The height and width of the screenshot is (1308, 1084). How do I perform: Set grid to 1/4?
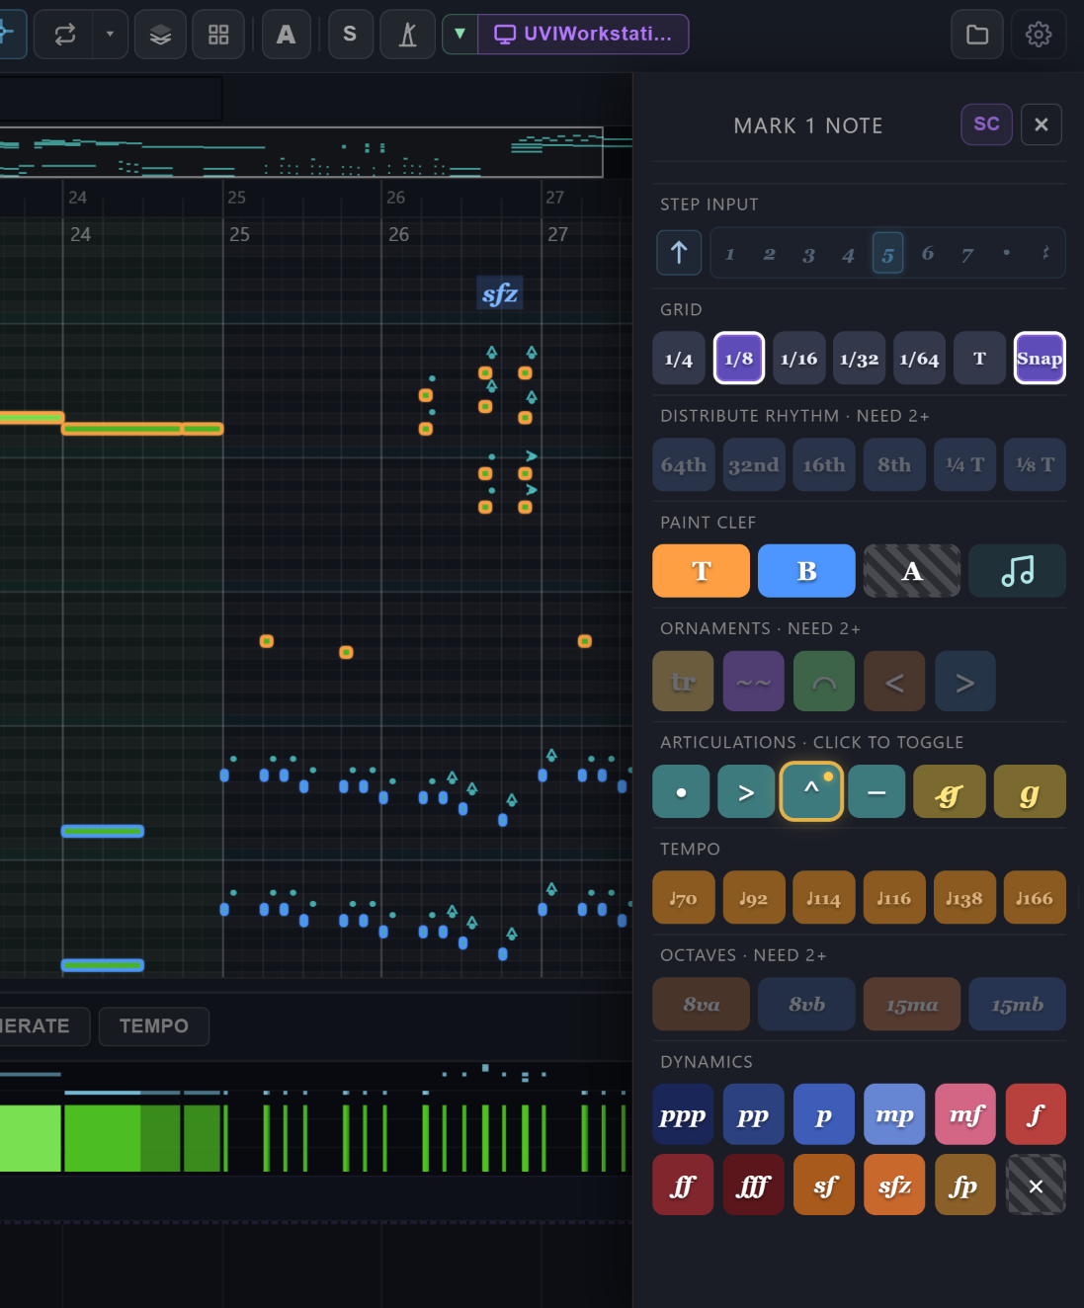679,359
